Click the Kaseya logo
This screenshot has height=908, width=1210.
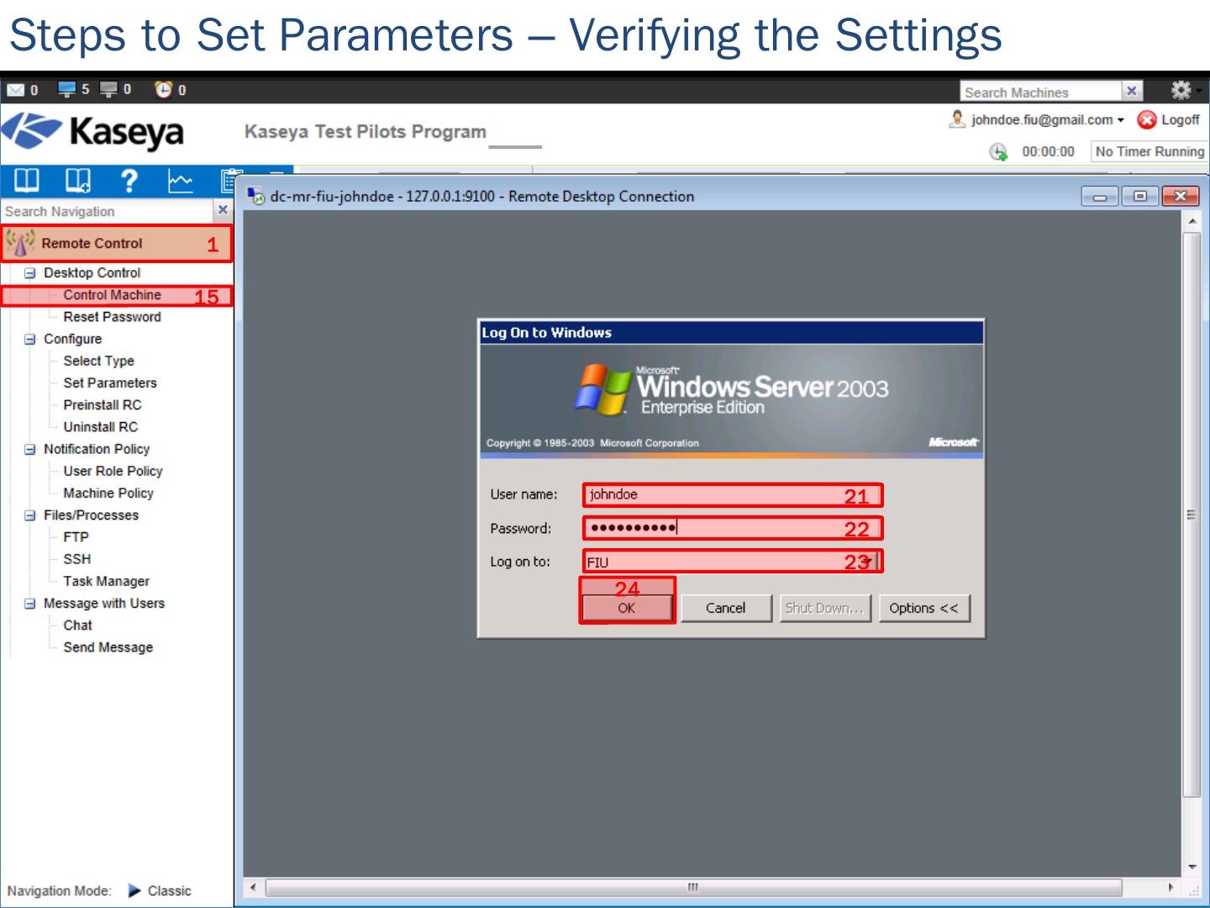(x=92, y=132)
